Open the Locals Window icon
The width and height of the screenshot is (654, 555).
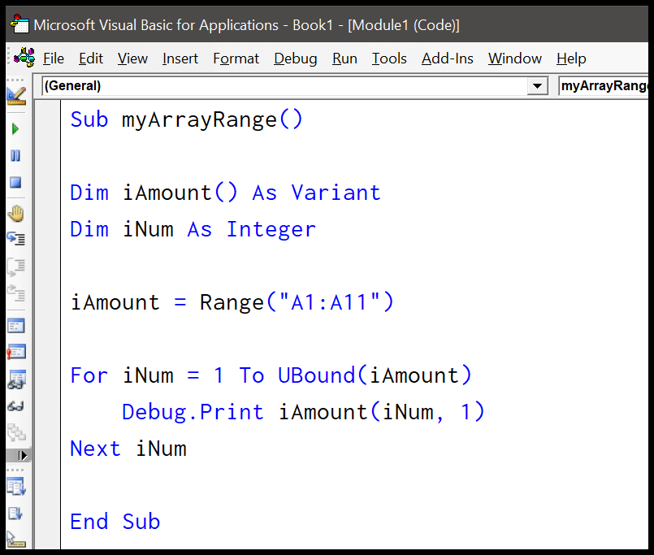[15, 326]
